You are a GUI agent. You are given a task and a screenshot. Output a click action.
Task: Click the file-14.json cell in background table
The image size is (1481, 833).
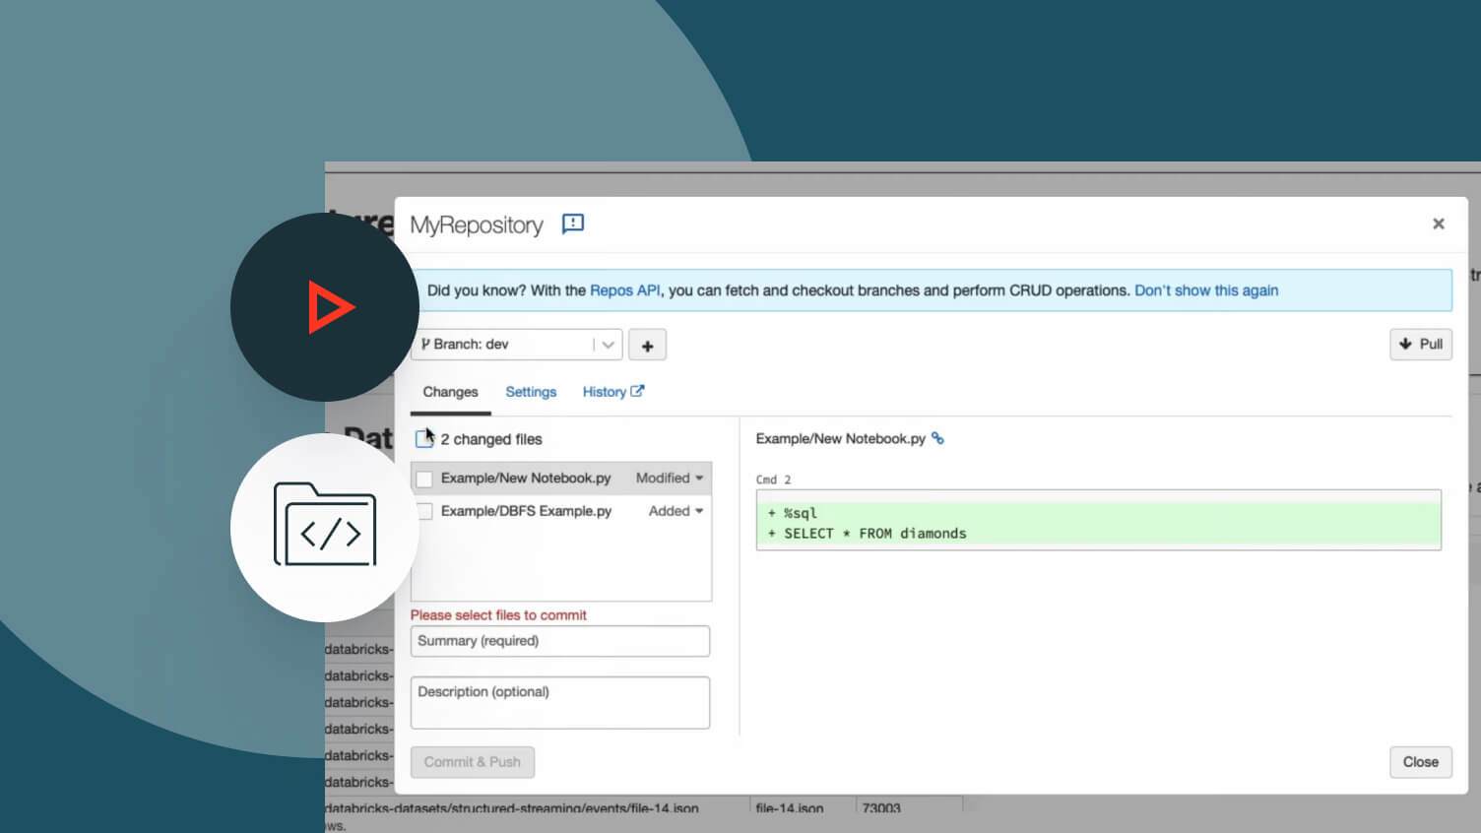click(x=790, y=808)
